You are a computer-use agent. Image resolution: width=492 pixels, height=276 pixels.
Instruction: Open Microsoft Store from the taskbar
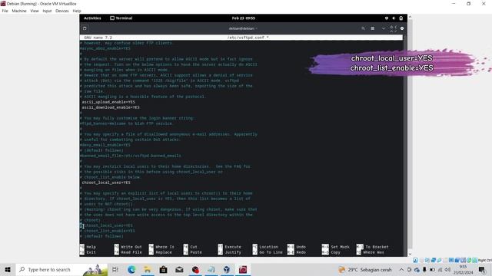tap(163, 269)
